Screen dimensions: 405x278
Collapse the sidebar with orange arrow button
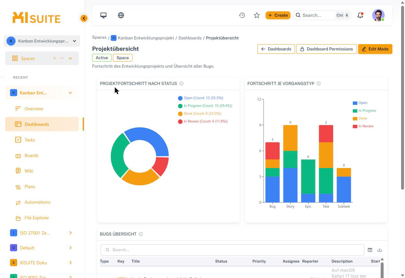click(x=84, y=18)
